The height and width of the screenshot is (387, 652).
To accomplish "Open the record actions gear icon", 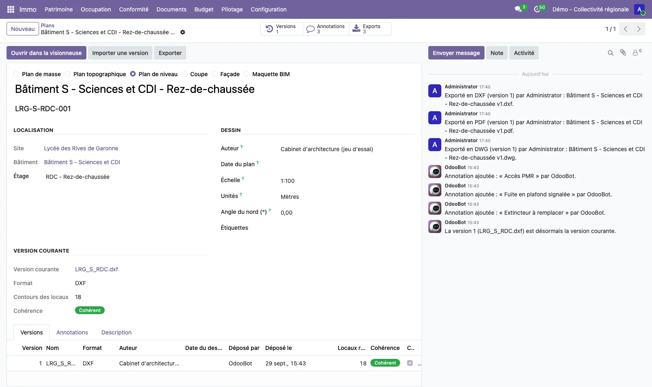I will click(183, 32).
